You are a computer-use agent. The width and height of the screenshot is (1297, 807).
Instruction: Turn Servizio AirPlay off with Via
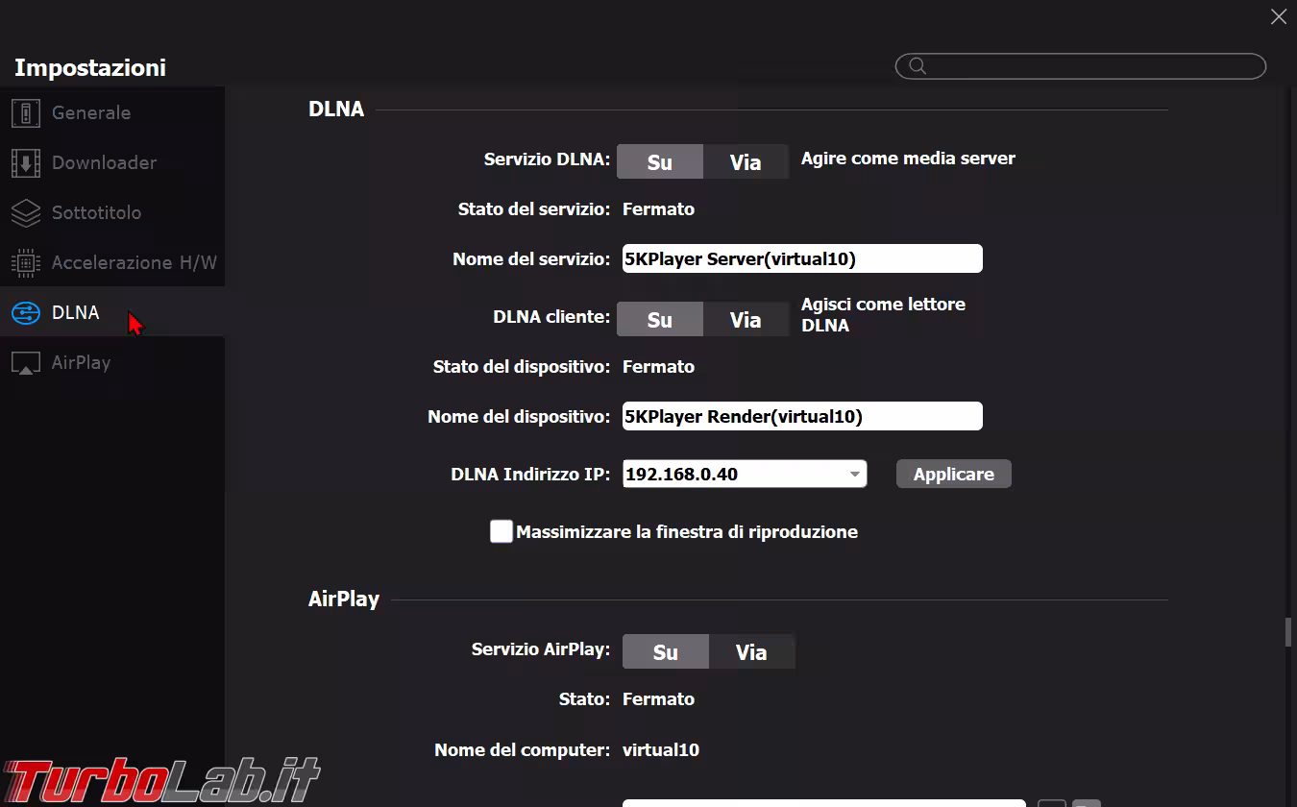[x=751, y=652]
